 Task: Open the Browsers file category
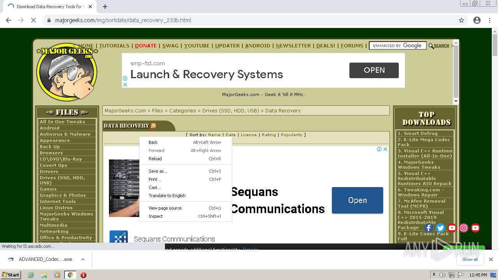click(x=51, y=153)
